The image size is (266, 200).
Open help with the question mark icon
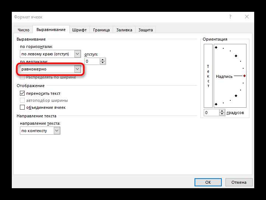230,17
